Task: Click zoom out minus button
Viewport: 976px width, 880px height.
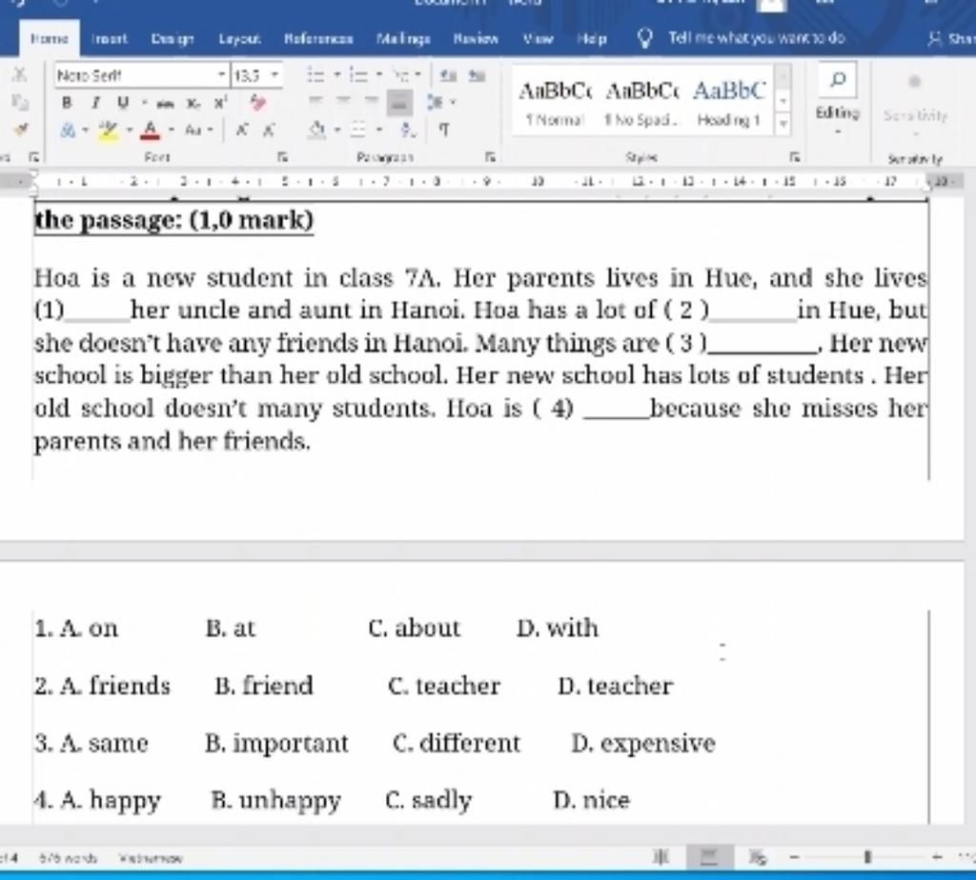Action: click(x=794, y=857)
